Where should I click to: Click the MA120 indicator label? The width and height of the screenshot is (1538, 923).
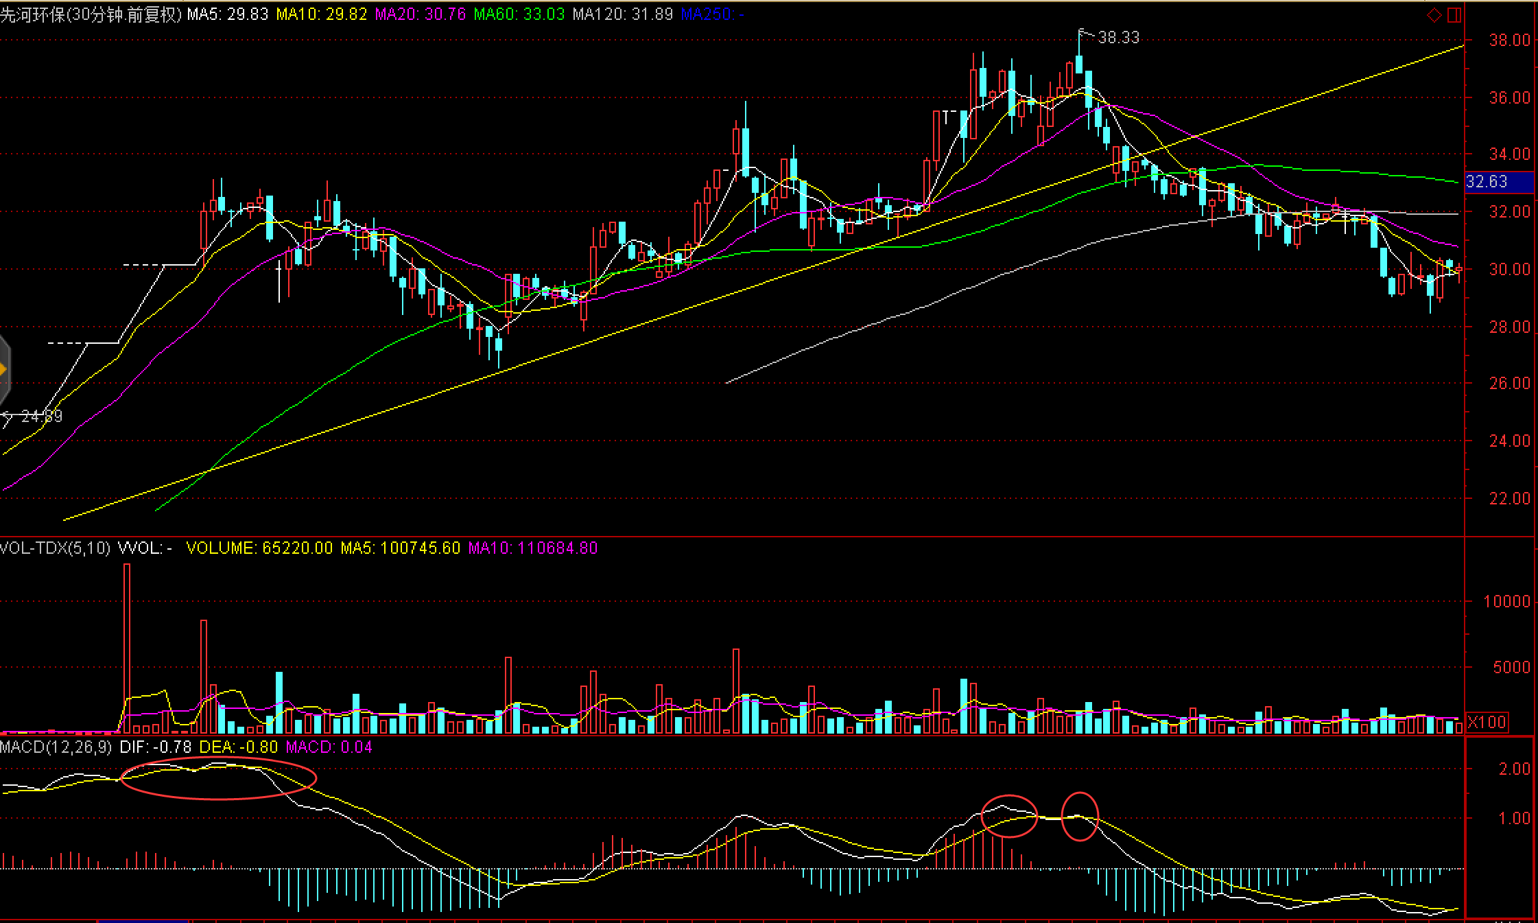click(622, 14)
